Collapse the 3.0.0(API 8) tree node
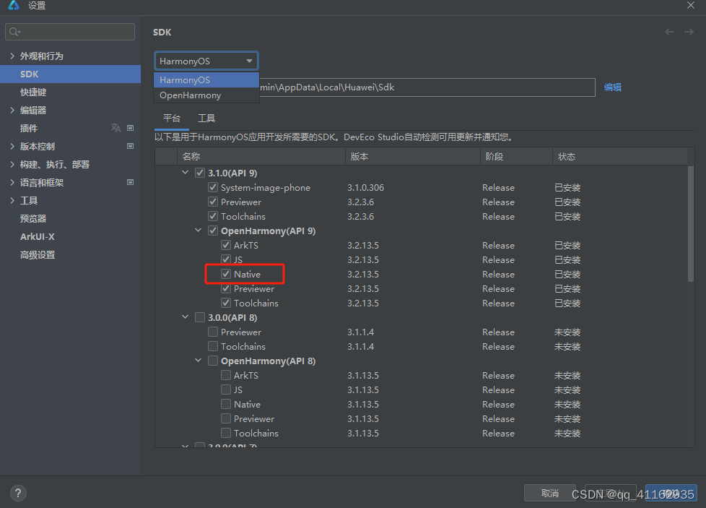The width and height of the screenshot is (706, 508). click(x=185, y=317)
